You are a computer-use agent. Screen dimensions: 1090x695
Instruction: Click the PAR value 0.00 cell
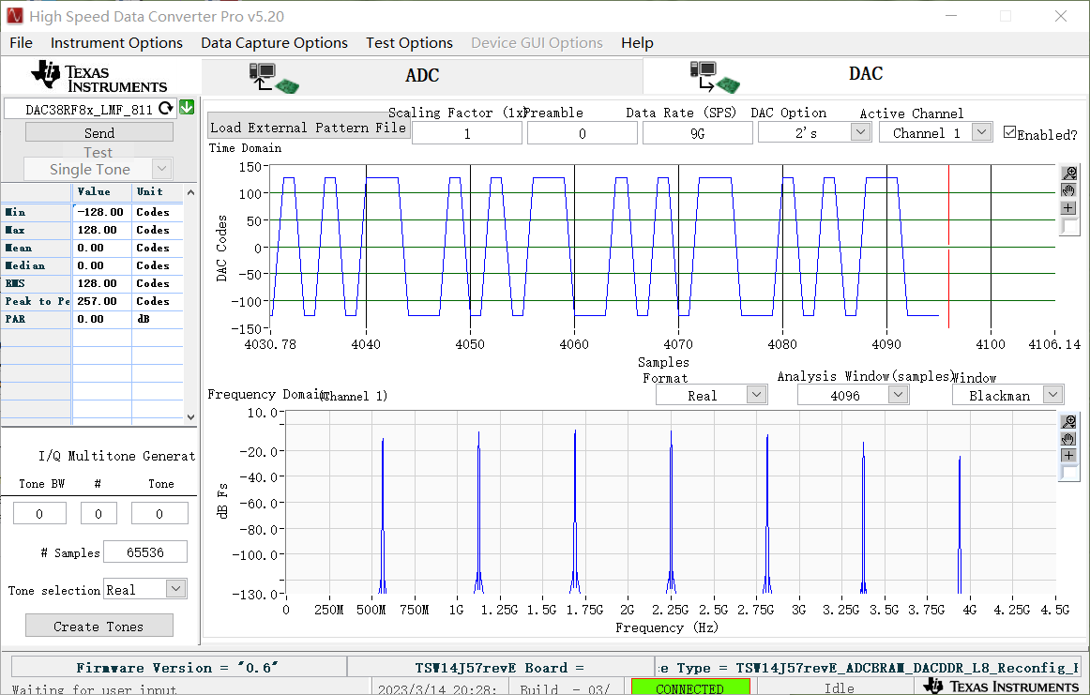point(101,319)
